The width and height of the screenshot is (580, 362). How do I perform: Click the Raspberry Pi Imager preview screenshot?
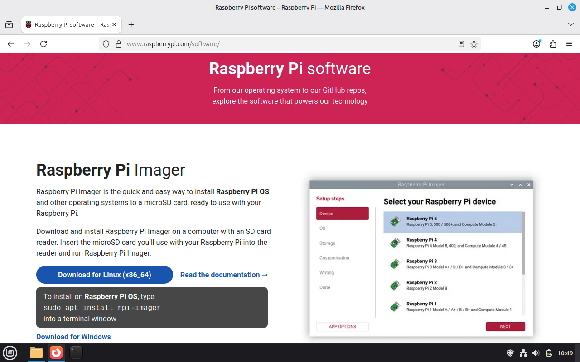pos(421,258)
